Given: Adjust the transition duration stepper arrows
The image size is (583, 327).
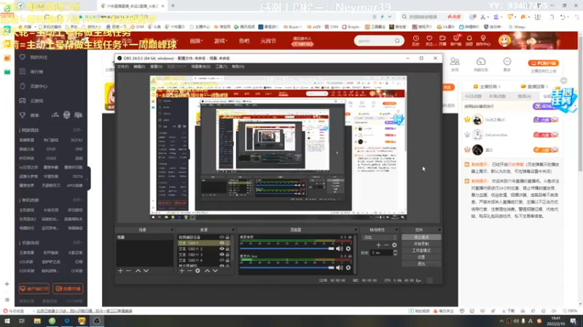Looking at the screenshot, I should 395,253.
